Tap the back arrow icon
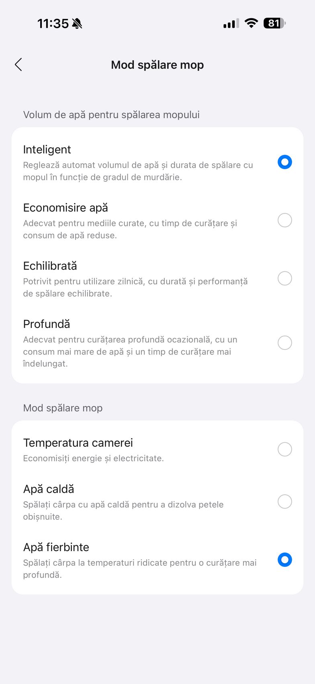The height and width of the screenshot is (684, 315). (x=18, y=65)
